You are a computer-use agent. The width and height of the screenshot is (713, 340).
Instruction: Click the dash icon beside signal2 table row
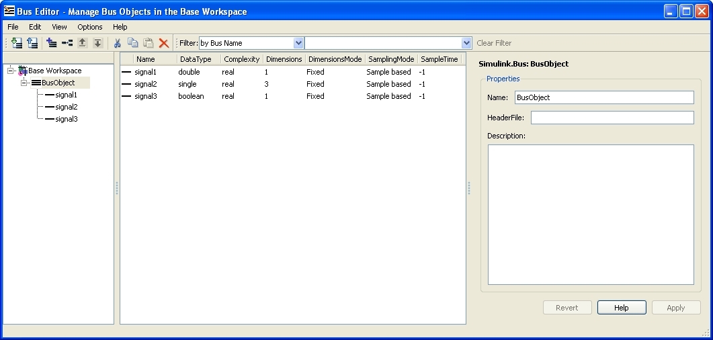click(x=126, y=84)
